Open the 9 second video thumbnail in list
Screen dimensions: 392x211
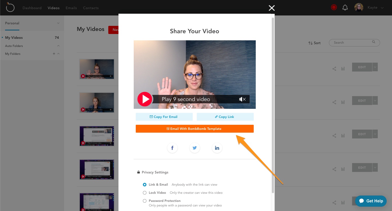pyautogui.click(x=97, y=69)
